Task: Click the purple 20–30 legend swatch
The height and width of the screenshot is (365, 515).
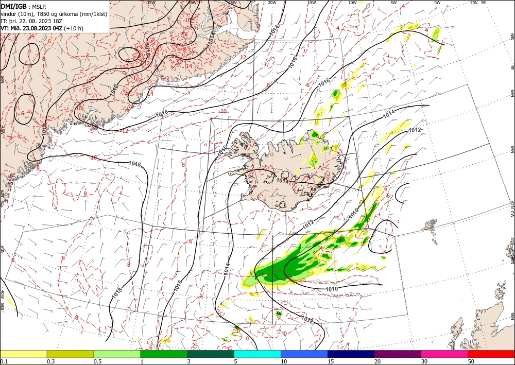Action: pos(398,354)
